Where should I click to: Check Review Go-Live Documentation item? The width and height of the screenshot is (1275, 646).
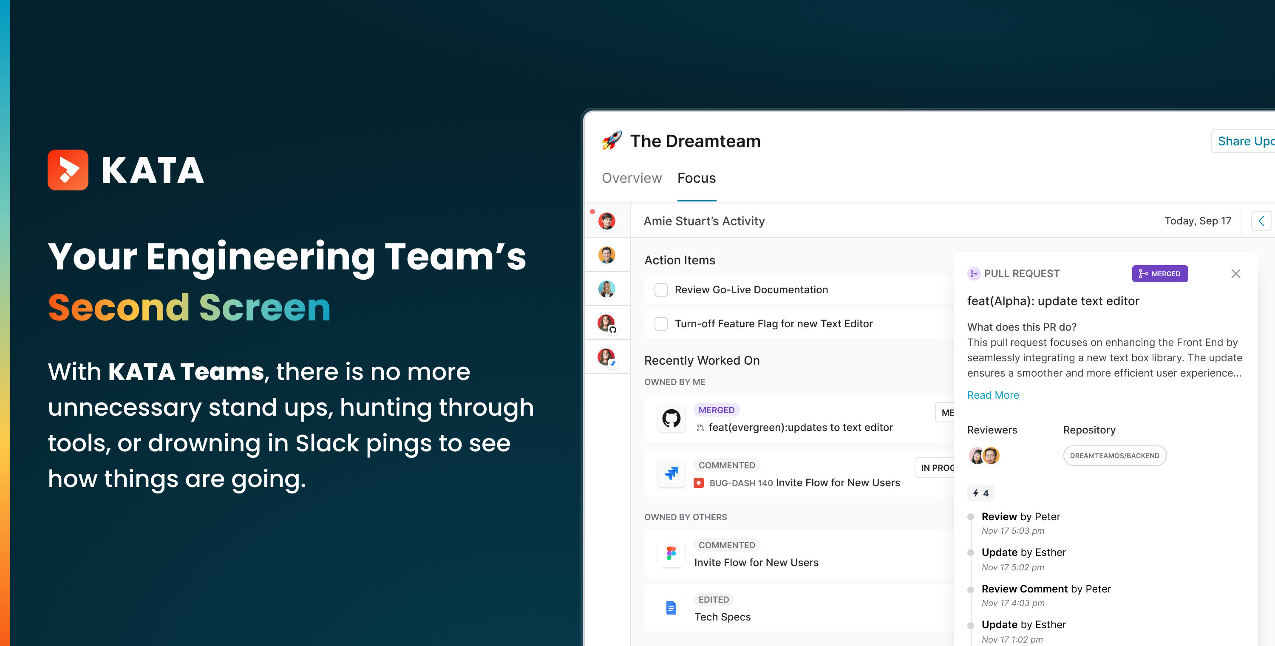pyautogui.click(x=661, y=289)
